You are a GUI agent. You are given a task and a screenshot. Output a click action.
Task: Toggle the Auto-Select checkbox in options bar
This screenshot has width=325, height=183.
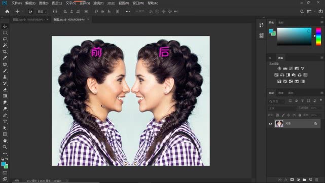[30, 11]
